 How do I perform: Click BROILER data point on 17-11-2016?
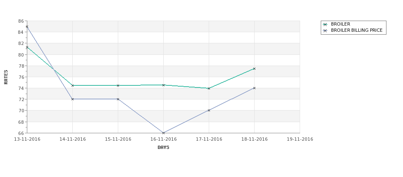(209, 88)
